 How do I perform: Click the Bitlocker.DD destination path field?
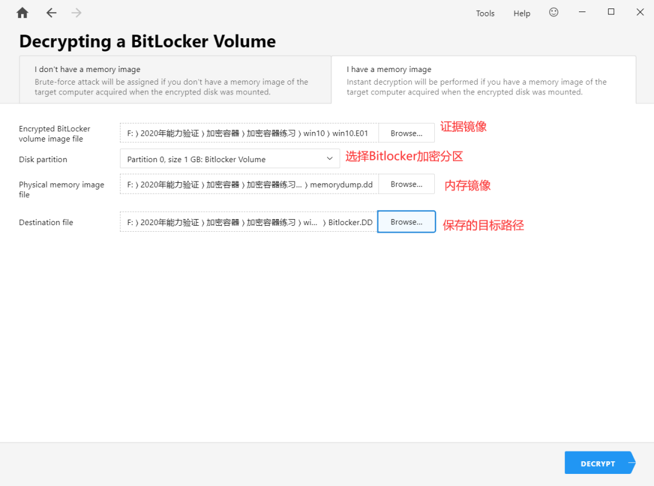click(249, 222)
